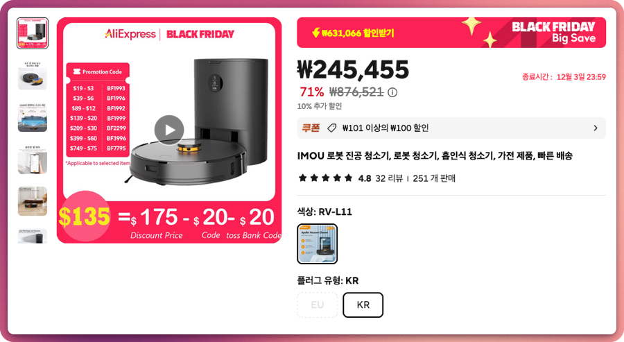Screen dimensions: 624x342
Task: Click the coupon tag icon
Action: click(x=331, y=128)
